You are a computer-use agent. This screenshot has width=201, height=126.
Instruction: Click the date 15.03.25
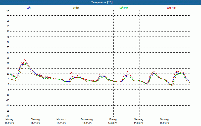pos(138,123)
